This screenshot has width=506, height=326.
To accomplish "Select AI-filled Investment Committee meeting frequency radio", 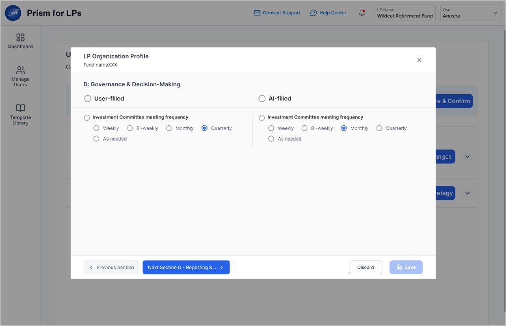I will [x=262, y=117].
